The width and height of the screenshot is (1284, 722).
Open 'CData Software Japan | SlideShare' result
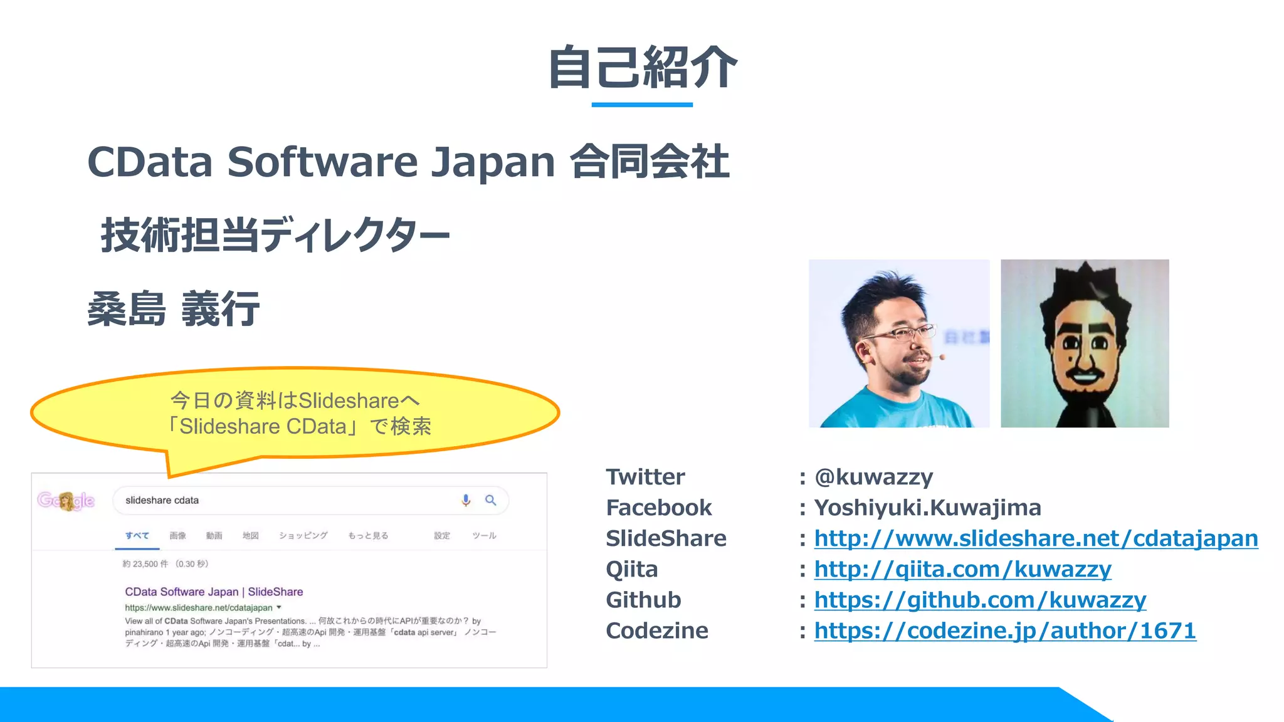[214, 592]
